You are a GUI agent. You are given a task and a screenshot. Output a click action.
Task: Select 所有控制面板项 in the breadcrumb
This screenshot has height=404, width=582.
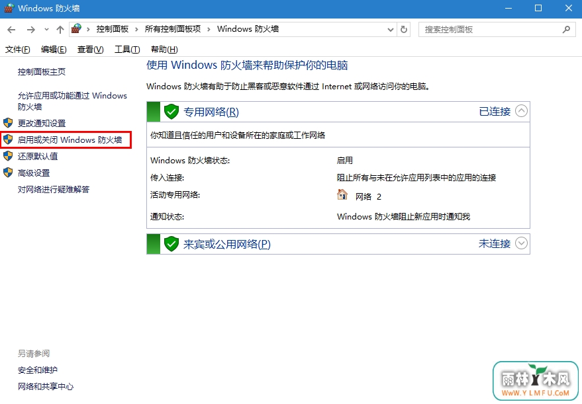click(173, 29)
